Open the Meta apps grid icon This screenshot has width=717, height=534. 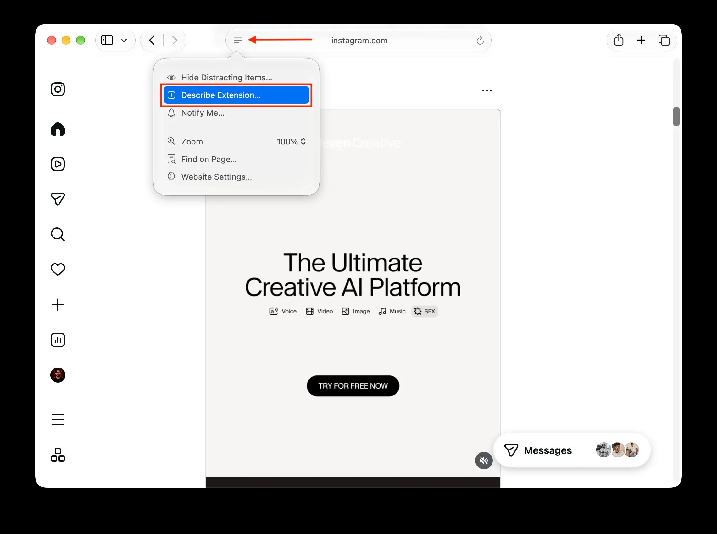[x=58, y=455]
